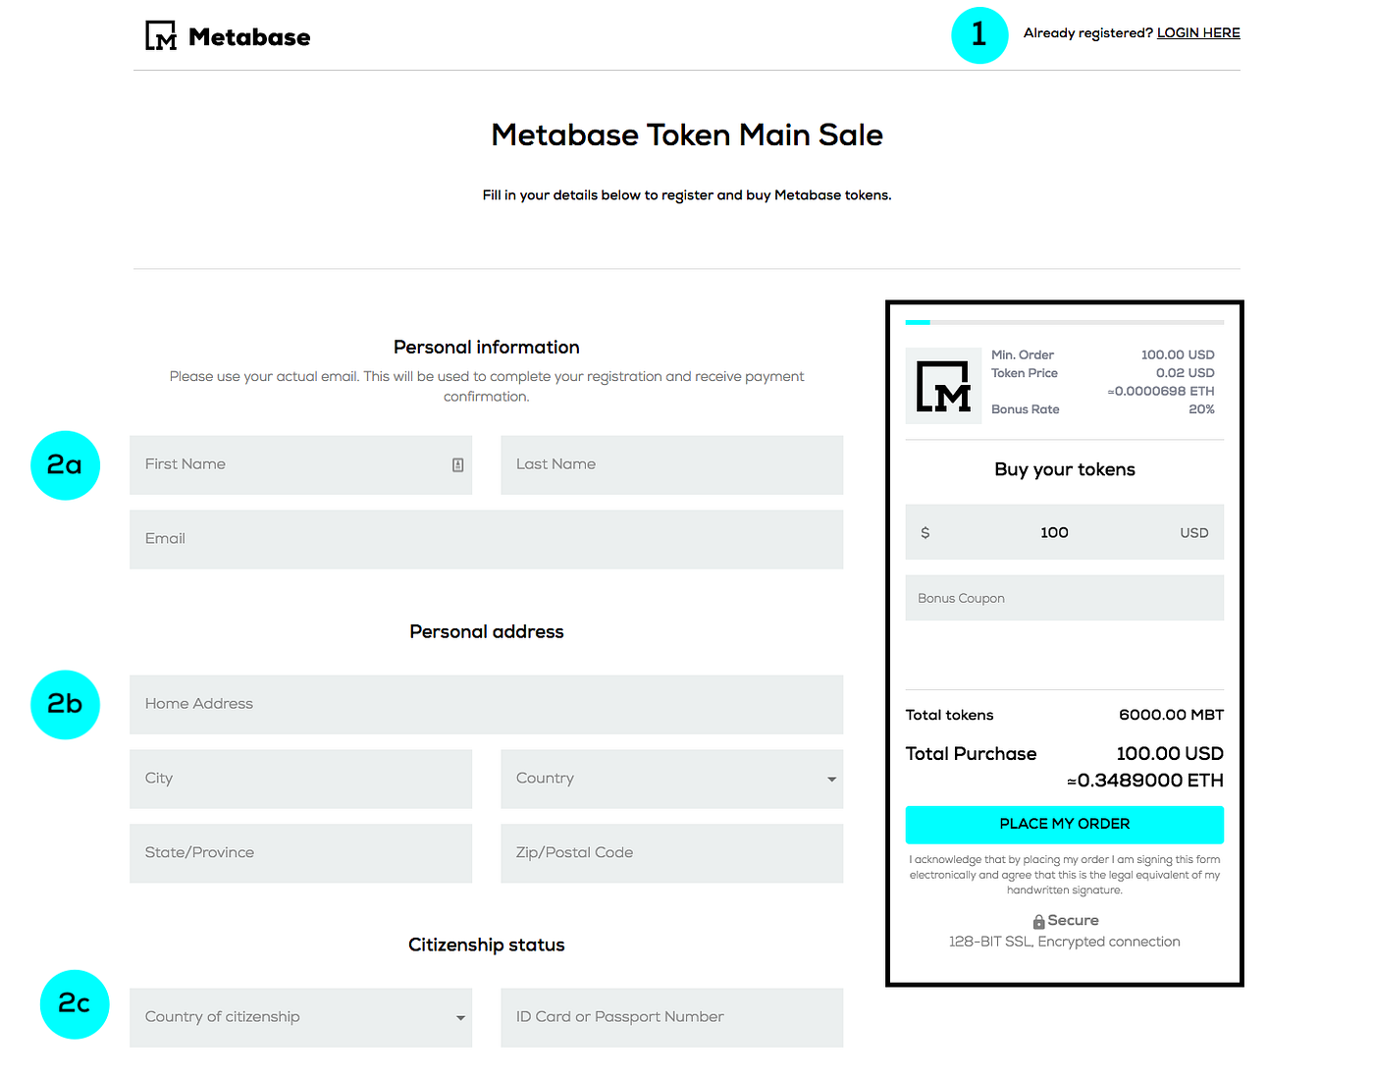
Task: Click the ID Card or Passport Number field
Action: pos(672,1017)
